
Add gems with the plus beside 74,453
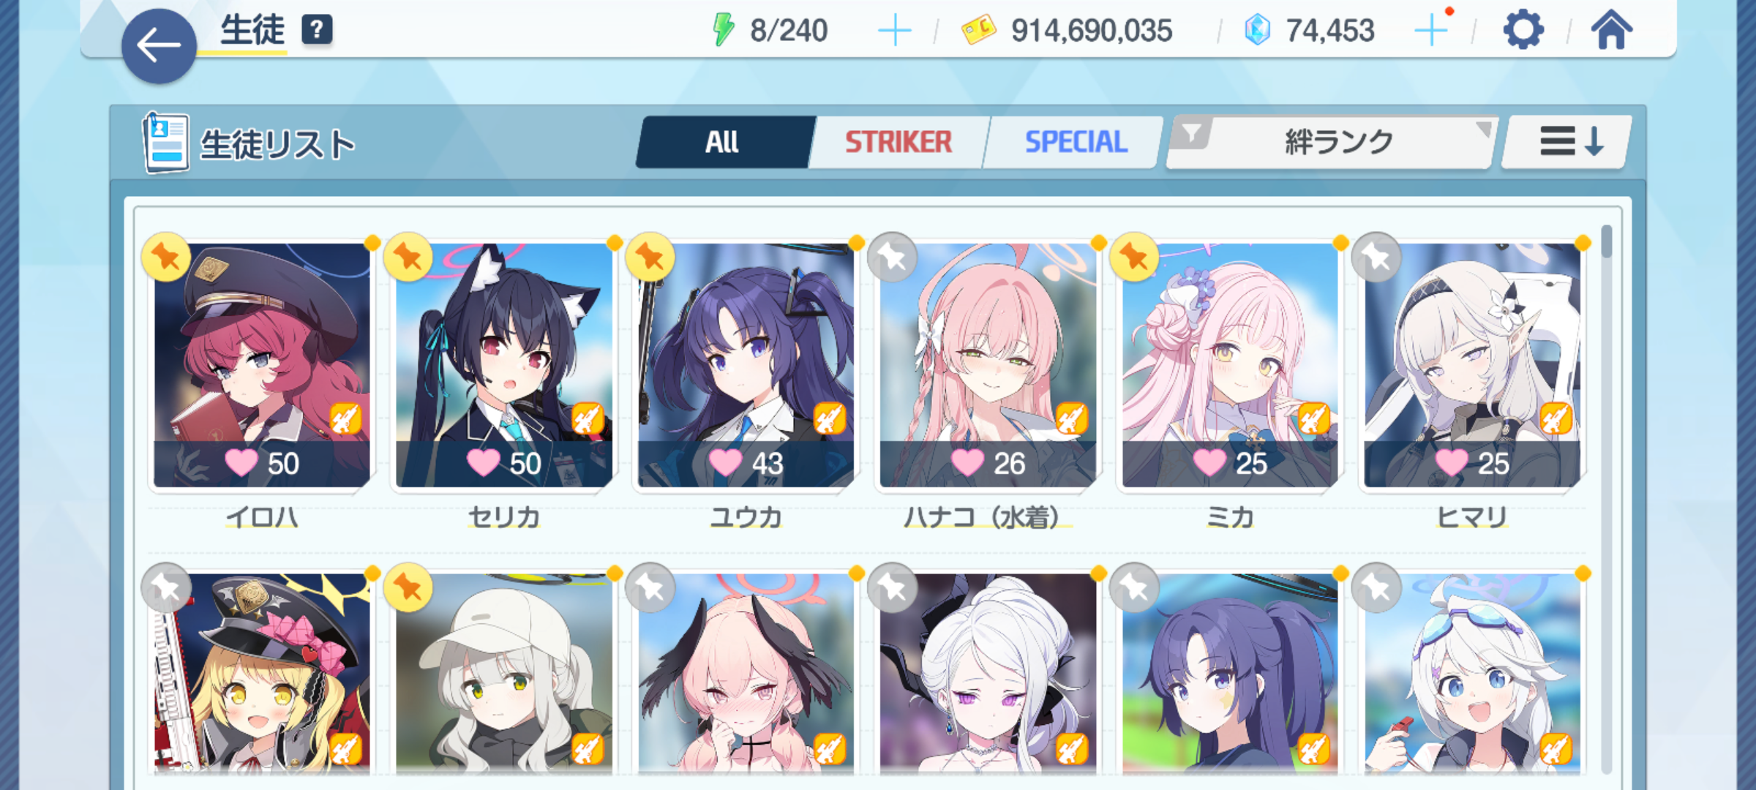pos(1430,31)
